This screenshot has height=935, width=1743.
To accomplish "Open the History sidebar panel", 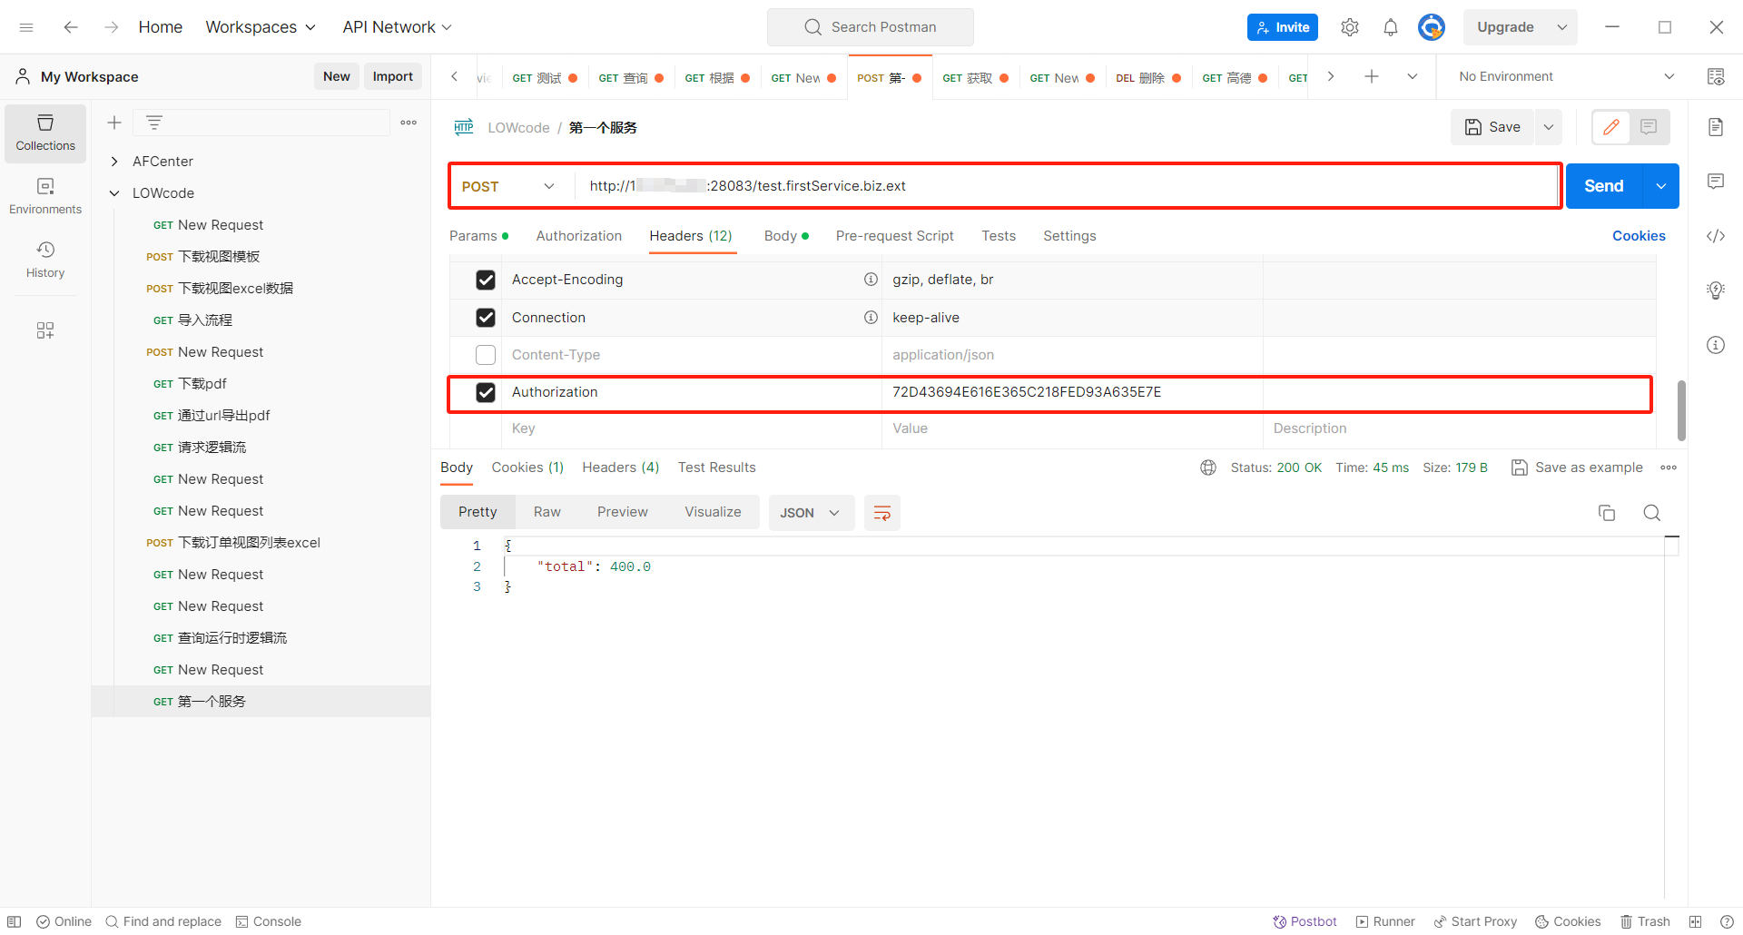I will click(45, 260).
